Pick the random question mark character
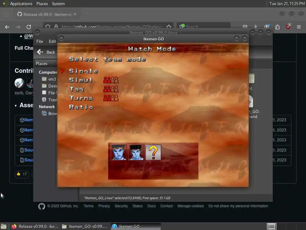The height and width of the screenshot is (230, 306). [153, 152]
